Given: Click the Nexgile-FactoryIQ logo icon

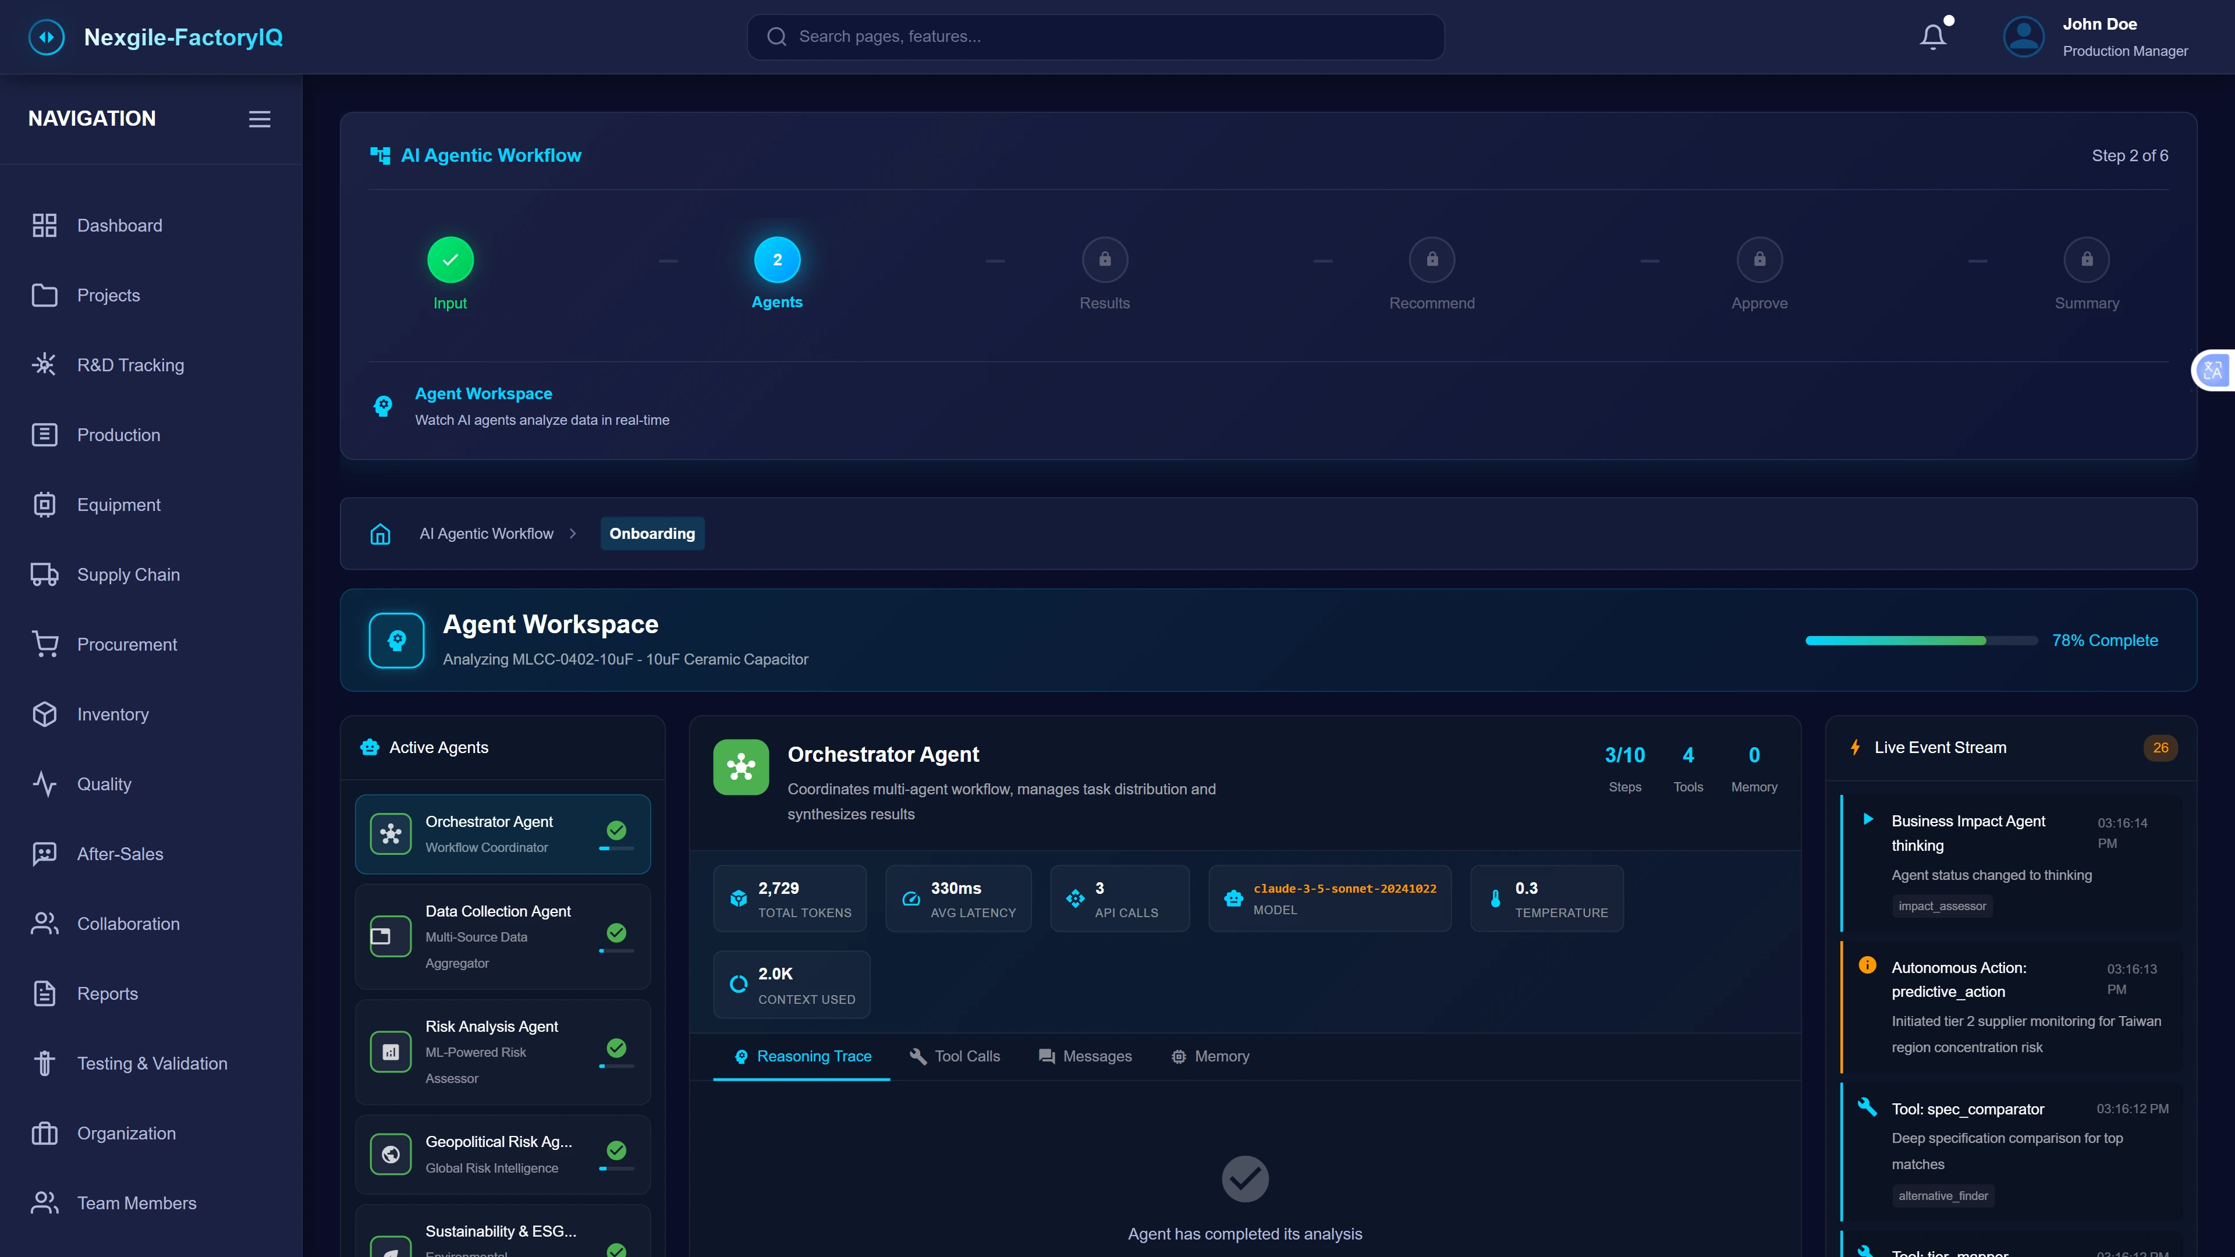Looking at the screenshot, I should (x=47, y=37).
